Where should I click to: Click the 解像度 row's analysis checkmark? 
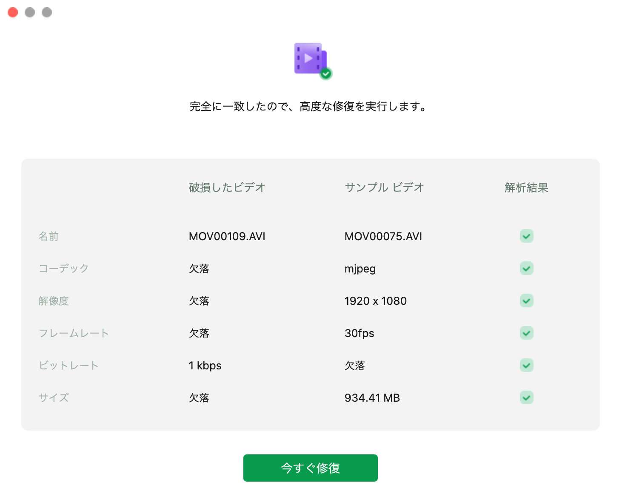526,301
